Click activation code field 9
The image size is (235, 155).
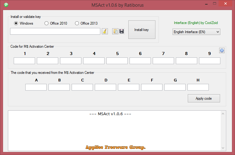coord(210,61)
